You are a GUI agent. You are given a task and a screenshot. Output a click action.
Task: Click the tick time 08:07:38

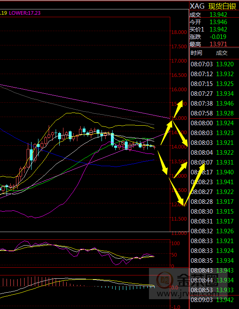pyautogui.click(x=202, y=104)
